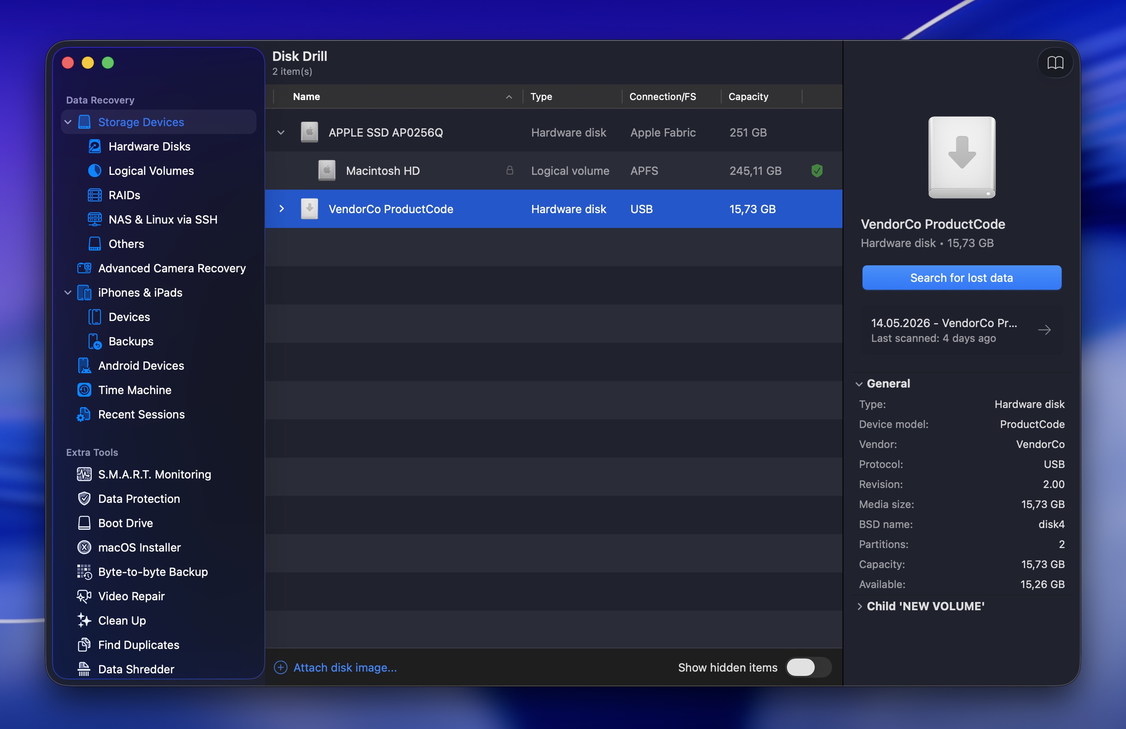
Task: Click the green protection shield on Macintosh HD
Action: point(817,171)
